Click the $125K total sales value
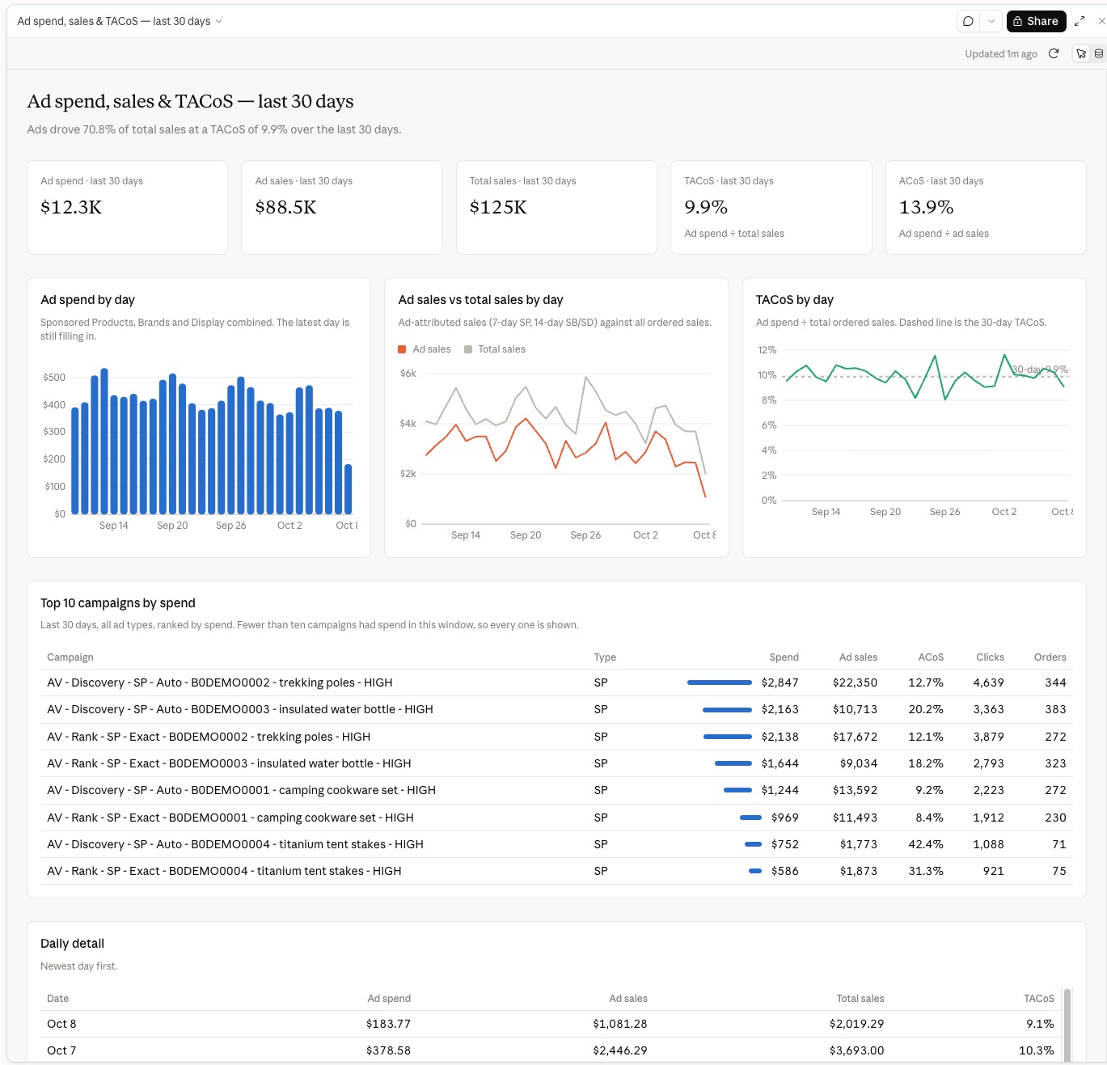This screenshot has width=1107, height=1065. [498, 208]
